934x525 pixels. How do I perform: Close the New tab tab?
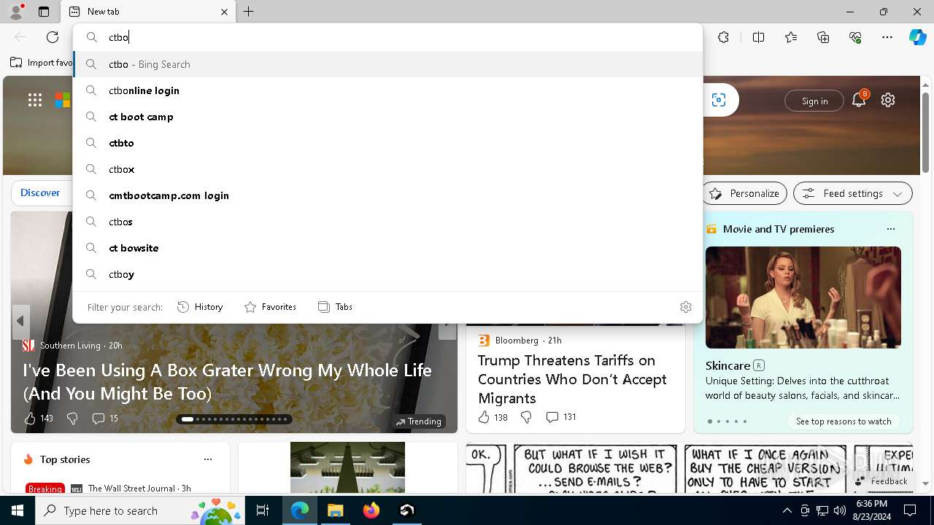224,12
